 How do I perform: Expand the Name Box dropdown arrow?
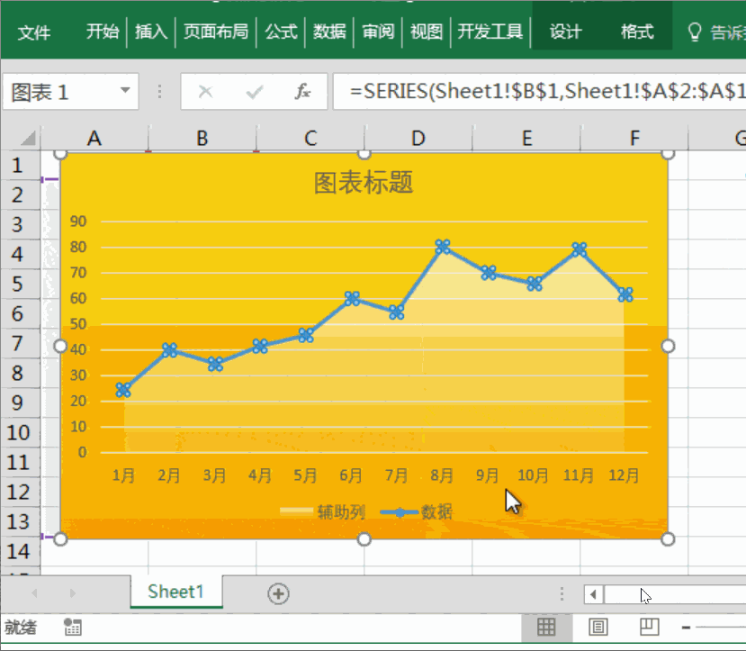(125, 90)
